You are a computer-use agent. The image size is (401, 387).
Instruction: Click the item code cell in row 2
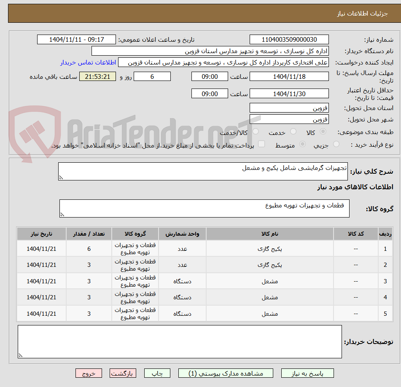tap(356, 265)
